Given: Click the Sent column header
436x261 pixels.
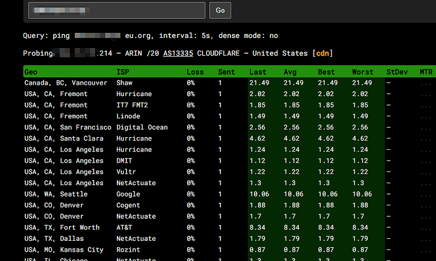Looking at the screenshot, I should [226, 72].
